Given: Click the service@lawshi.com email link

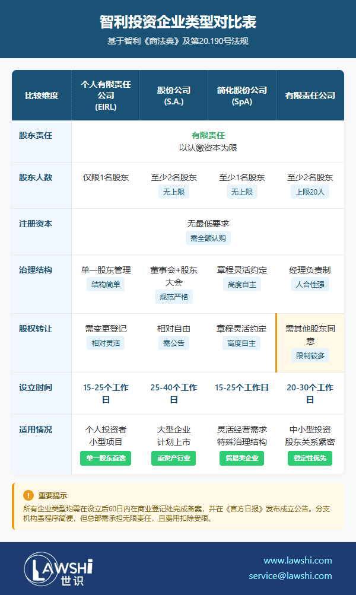Looking at the screenshot, I should coord(290,575).
